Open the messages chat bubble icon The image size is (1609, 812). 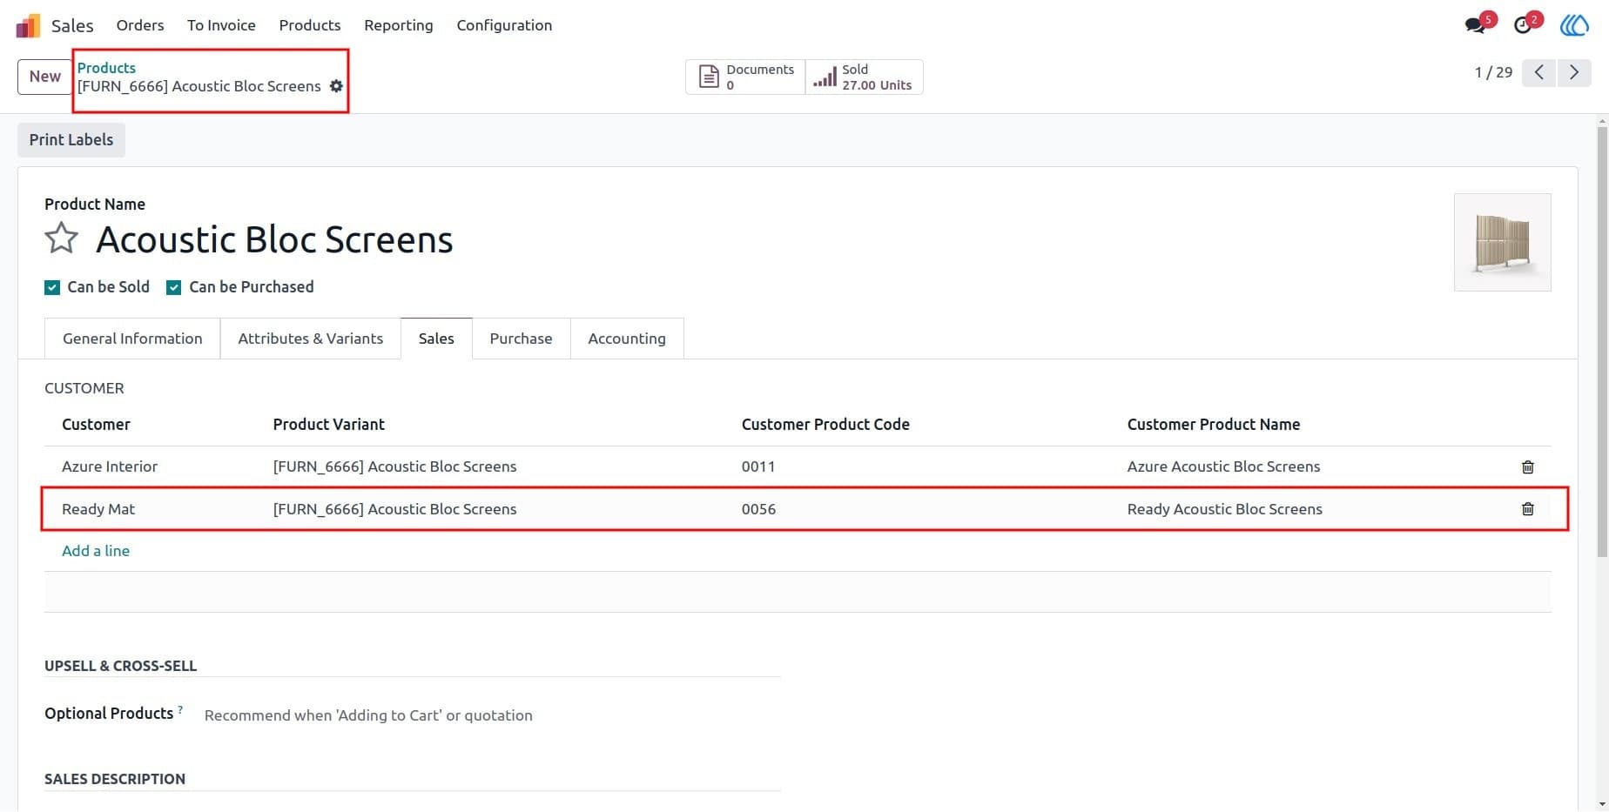(1475, 25)
